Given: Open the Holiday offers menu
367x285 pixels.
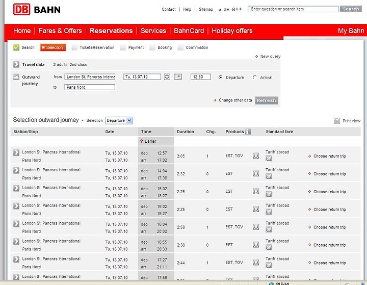Looking at the screenshot, I should pyautogui.click(x=232, y=31).
